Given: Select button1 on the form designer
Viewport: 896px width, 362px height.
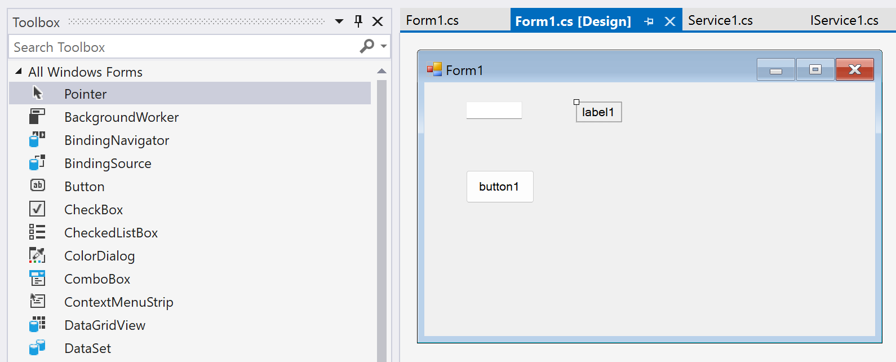Looking at the screenshot, I should coord(500,187).
